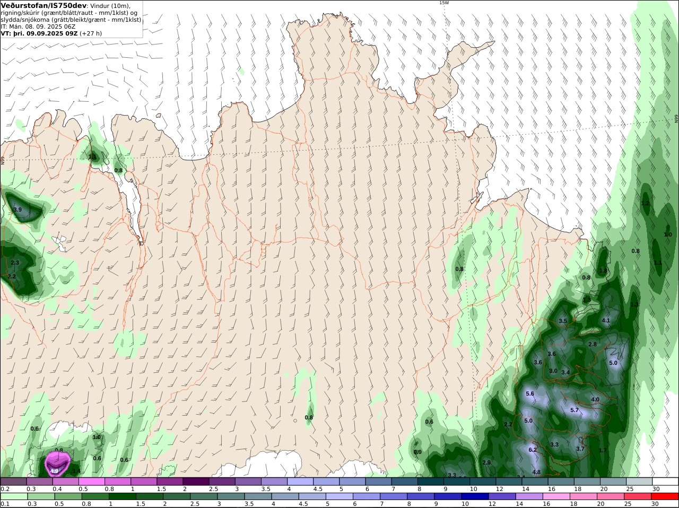Viewport: 679px width, 508px height.
Task: Click the initial time line 'IT: Mán. 08. 09. 2025 06Z'
Action: [x=38, y=26]
